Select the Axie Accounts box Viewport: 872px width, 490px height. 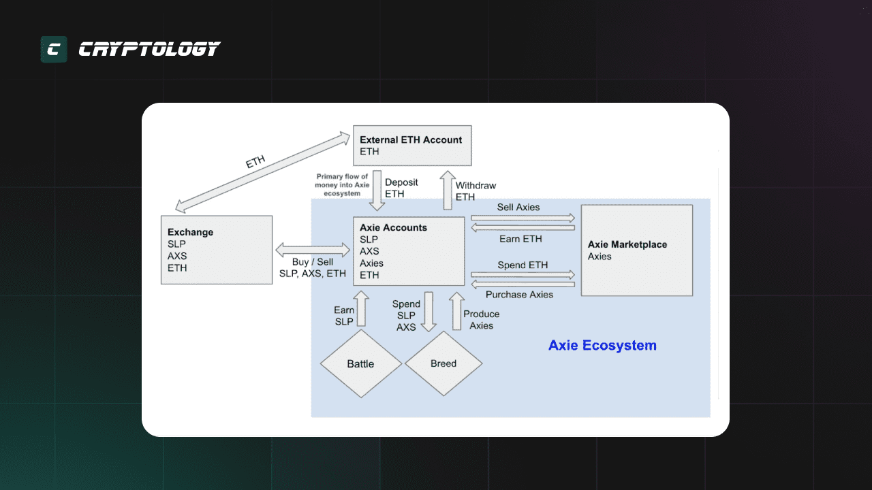(409, 251)
